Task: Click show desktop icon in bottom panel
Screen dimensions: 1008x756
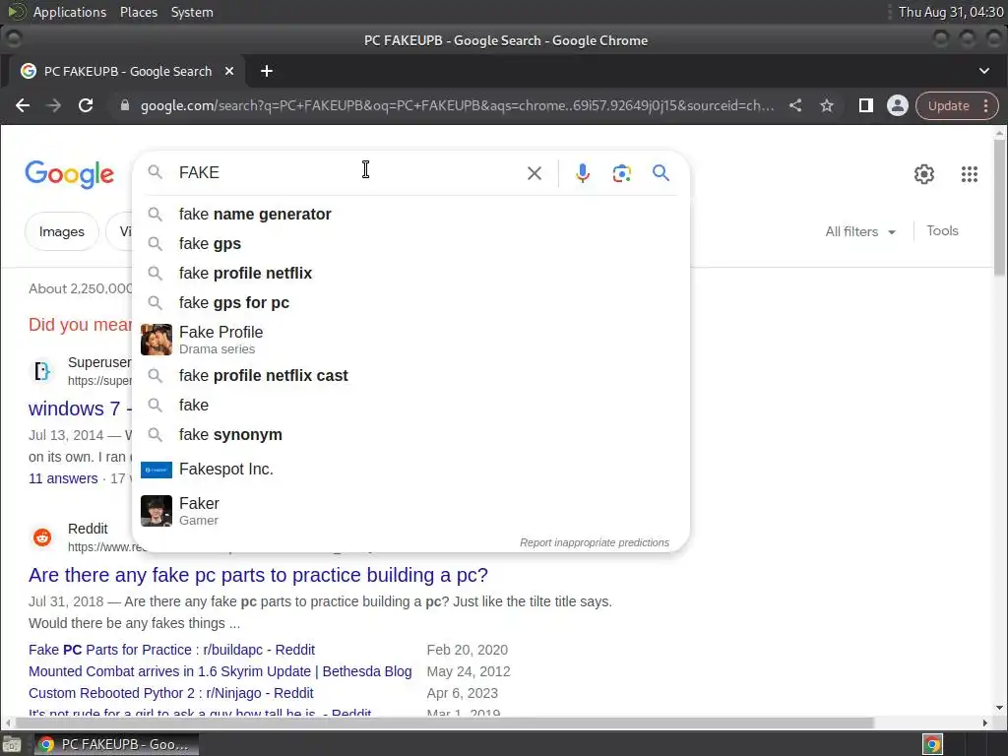Action: (x=11, y=744)
